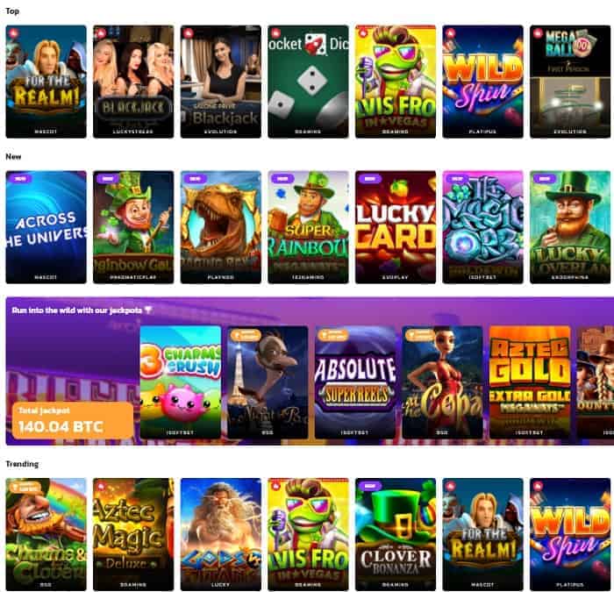
Task: Open The Magic Orb slot tile
Action: click(482, 227)
